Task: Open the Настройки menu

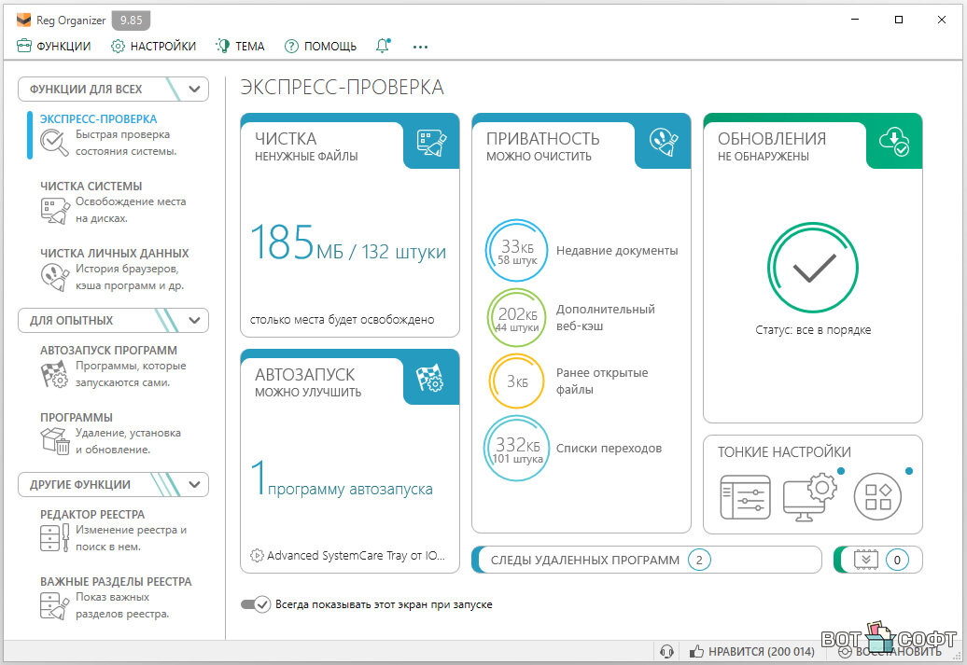Action: [x=153, y=46]
